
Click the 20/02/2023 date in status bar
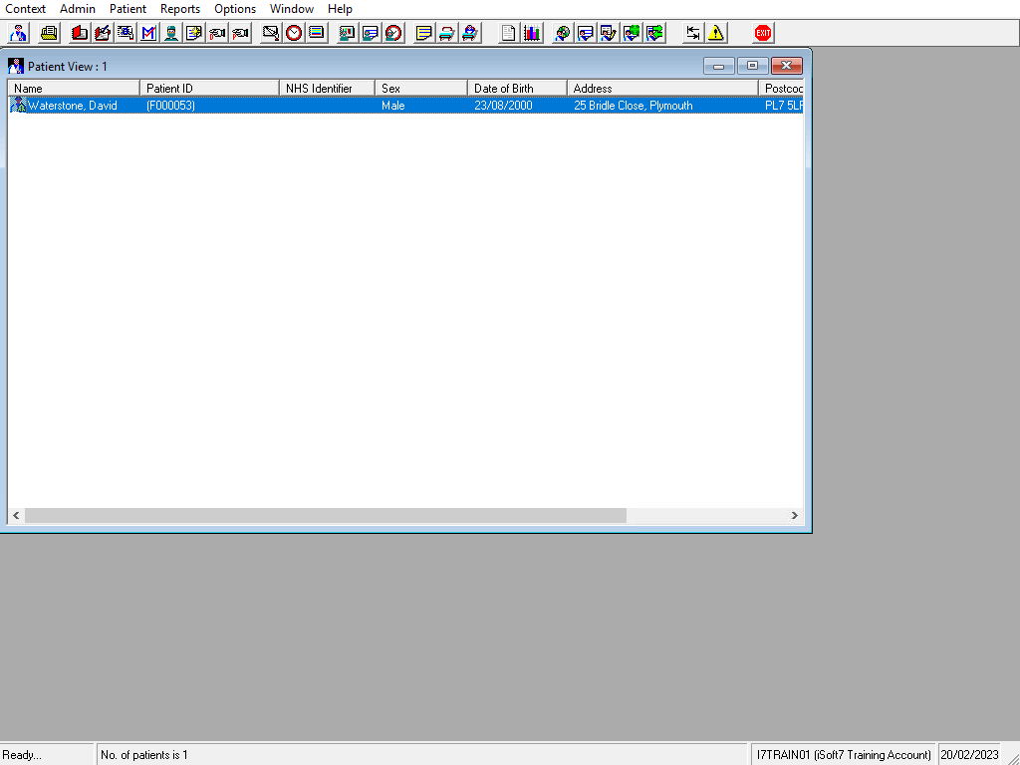click(969, 755)
